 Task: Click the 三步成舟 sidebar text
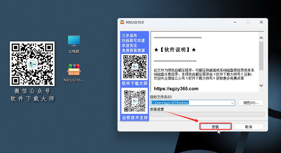pyautogui.click(x=129, y=36)
